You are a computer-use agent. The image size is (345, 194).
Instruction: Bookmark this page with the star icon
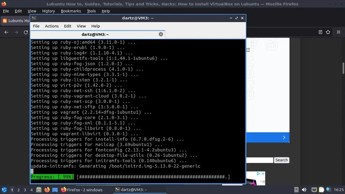point(328,32)
